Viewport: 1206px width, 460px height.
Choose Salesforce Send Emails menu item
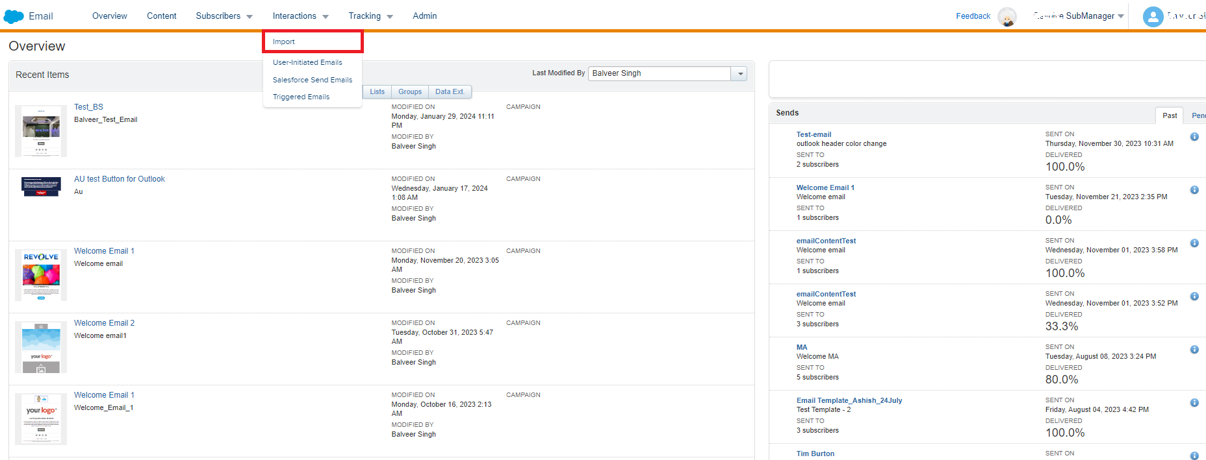(x=313, y=80)
